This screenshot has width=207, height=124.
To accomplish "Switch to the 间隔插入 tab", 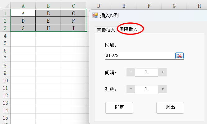I will click(x=128, y=29).
